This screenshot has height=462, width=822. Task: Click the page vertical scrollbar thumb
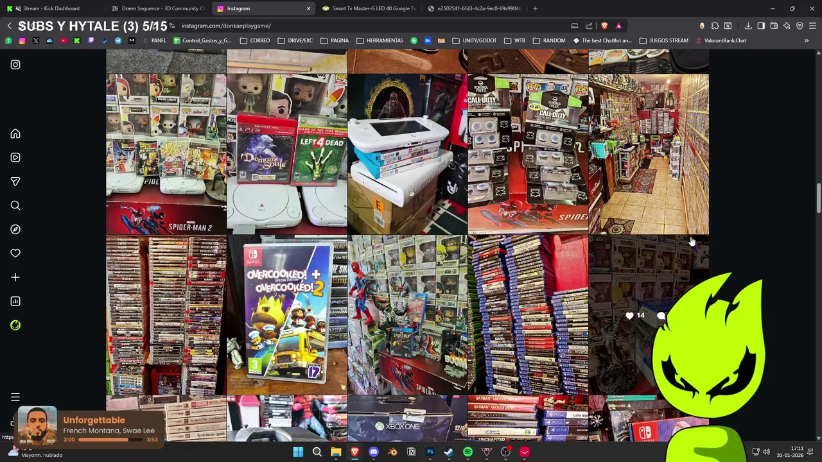pos(818,199)
